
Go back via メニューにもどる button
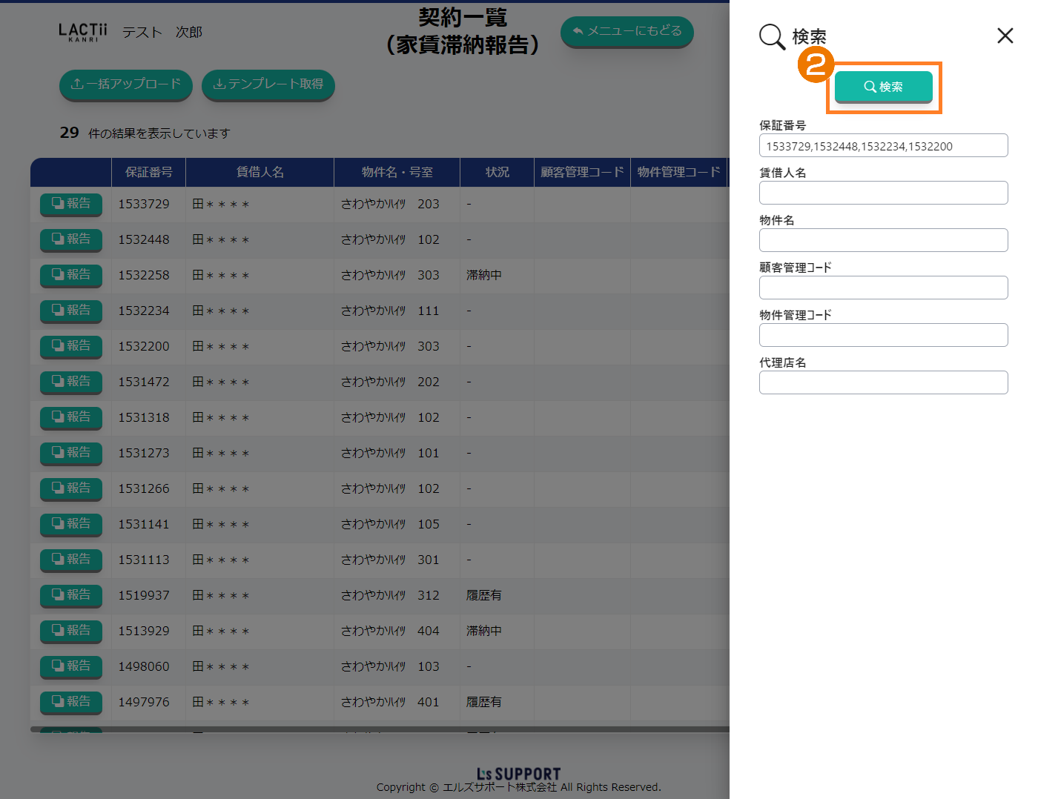(x=627, y=31)
